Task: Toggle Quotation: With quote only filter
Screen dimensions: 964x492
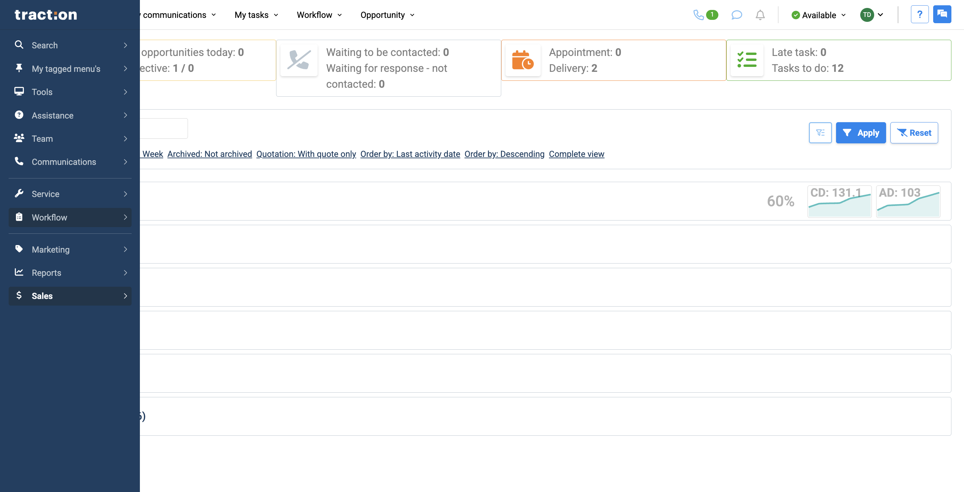Action: tap(306, 154)
